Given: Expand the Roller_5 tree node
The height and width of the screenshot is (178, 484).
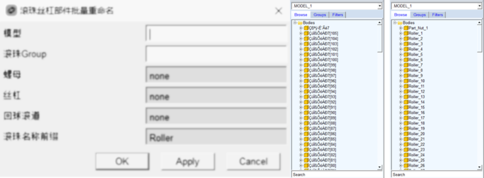Looking at the screenshot, I should pos(401,55).
